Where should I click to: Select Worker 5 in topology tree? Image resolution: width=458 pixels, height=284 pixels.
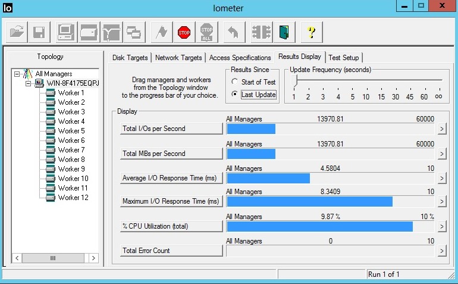(x=71, y=131)
